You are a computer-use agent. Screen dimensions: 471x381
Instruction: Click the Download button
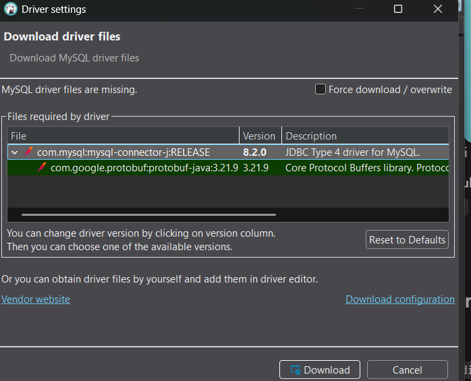tap(320, 370)
